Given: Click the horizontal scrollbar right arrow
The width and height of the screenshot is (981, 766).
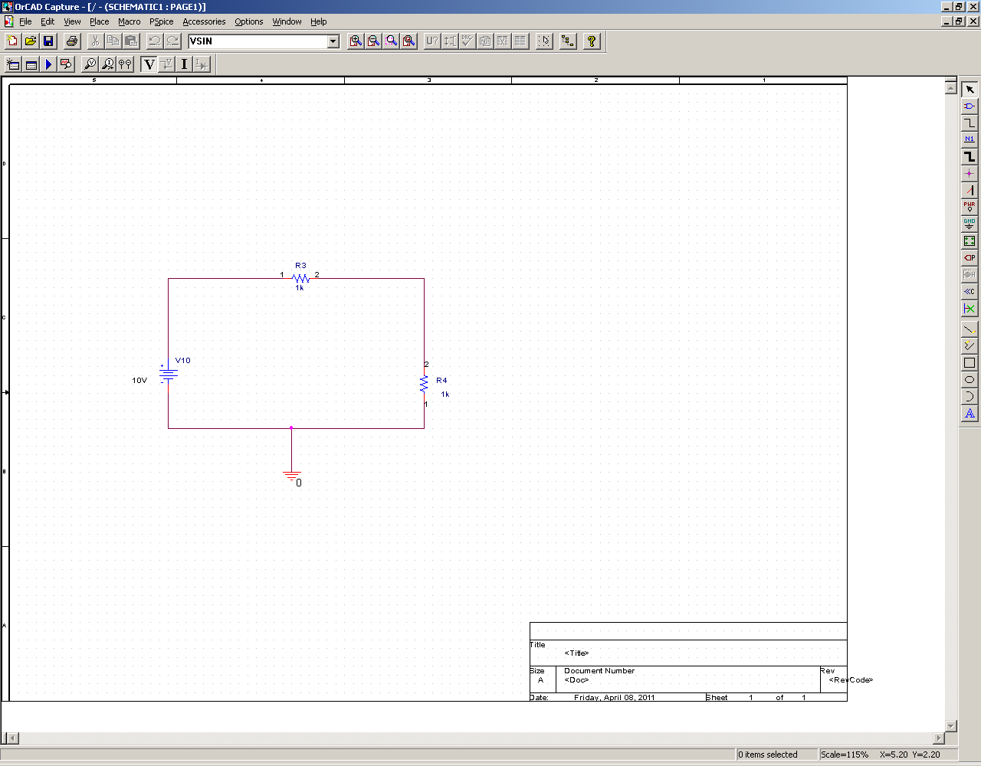Looking at the screenshot, I should (x=939, y=738).
